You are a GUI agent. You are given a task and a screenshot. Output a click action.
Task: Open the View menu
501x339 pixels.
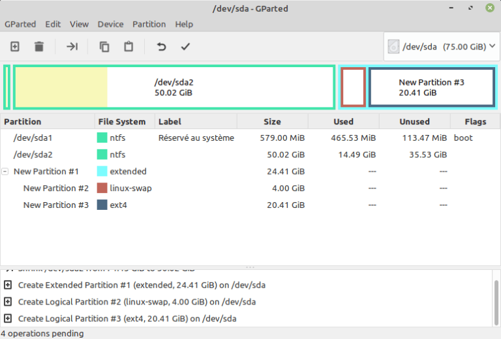pyautogui.click(x=79, y=24)
